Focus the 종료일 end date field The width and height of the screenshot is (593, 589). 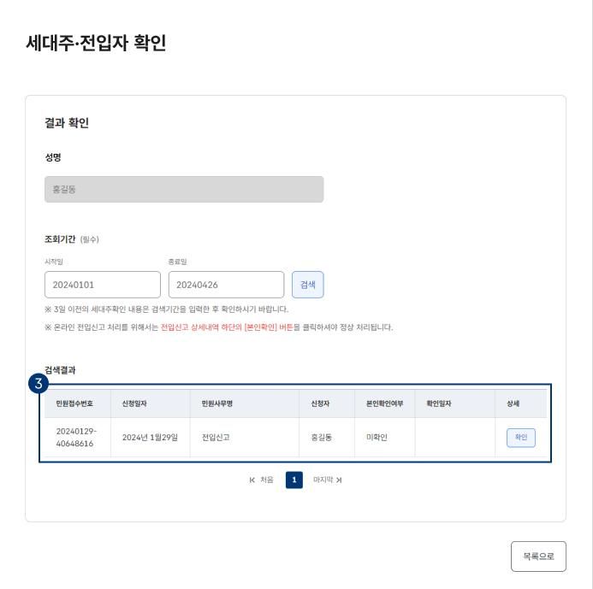click(226, 285)
